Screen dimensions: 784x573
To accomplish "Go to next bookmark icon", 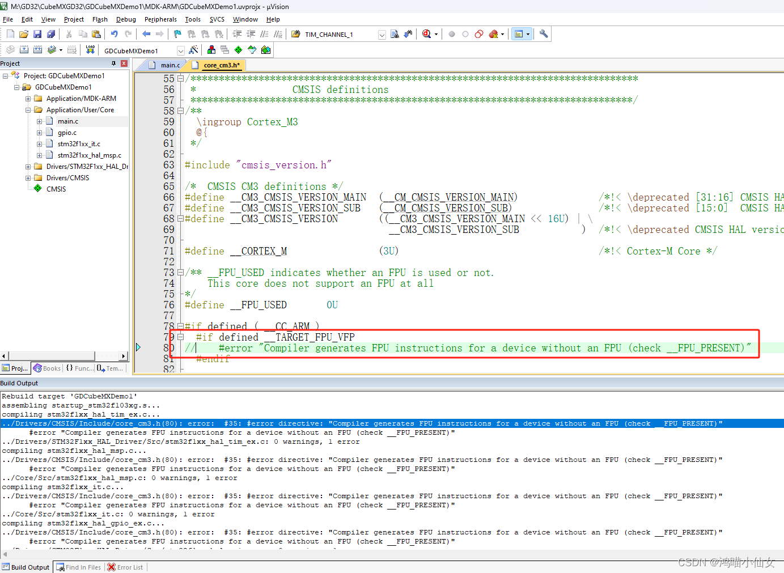I will coord(205,34).
